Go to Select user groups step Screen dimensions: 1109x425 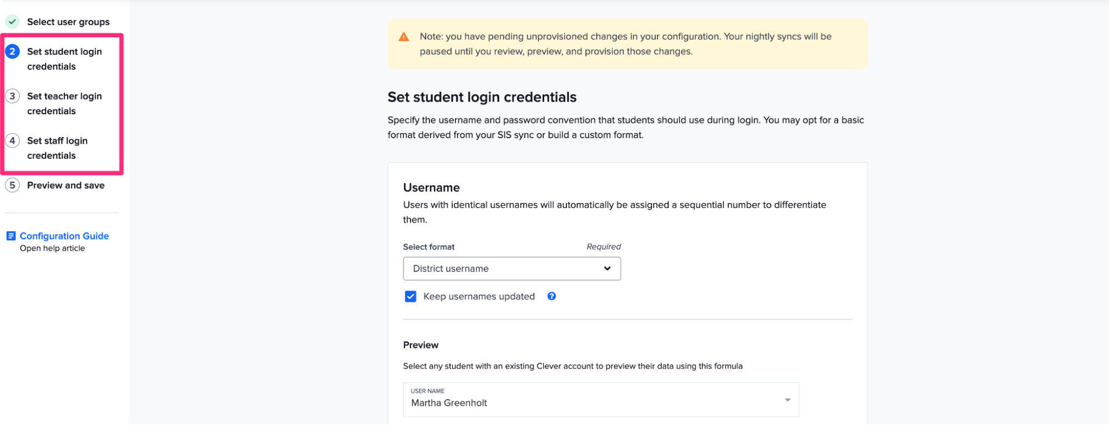coord(68,22)
